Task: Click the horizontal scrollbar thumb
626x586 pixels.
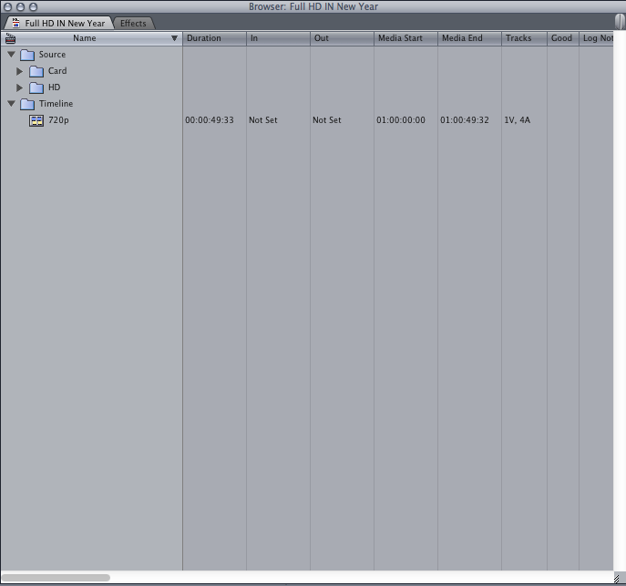Action: tap(56, 578)
